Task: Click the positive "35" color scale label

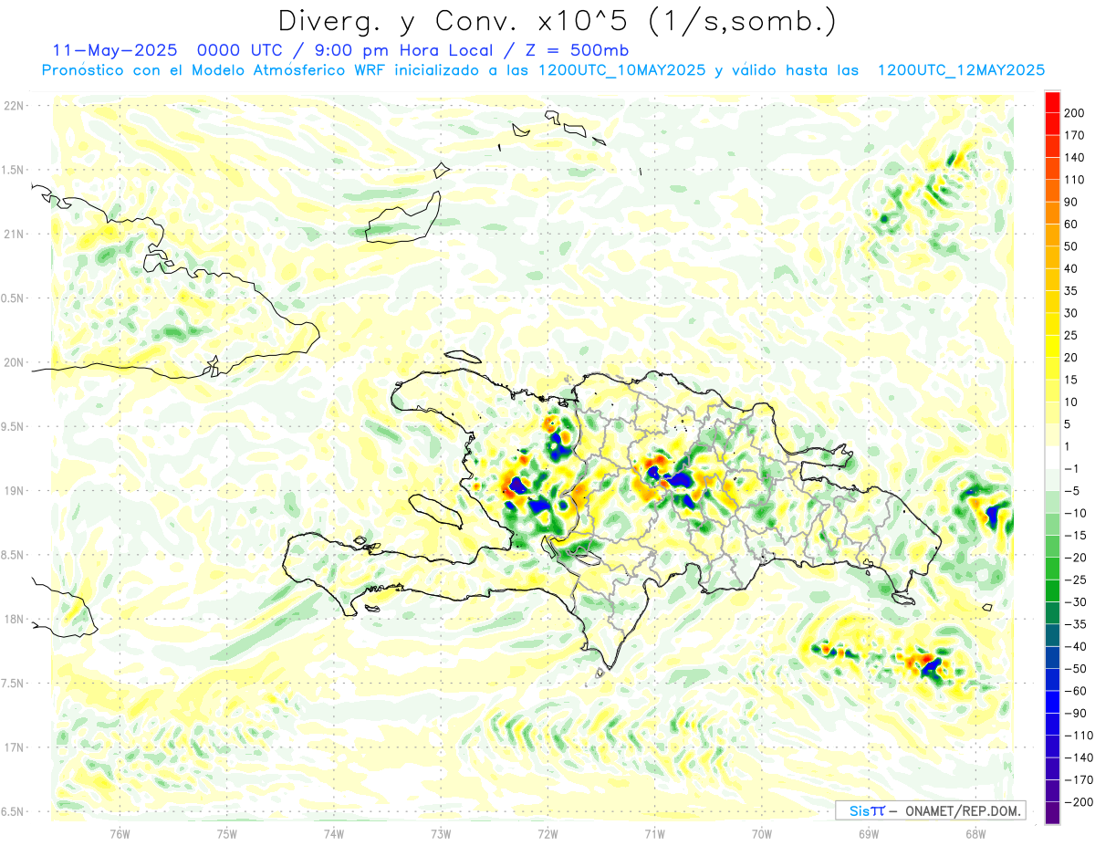Action: [1071, 291]
